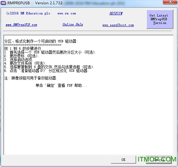Screen dimensions: 178x167
Task: Click step 3 line 选择启动选项
Action: pyautogui.click(x=18, y=60)
